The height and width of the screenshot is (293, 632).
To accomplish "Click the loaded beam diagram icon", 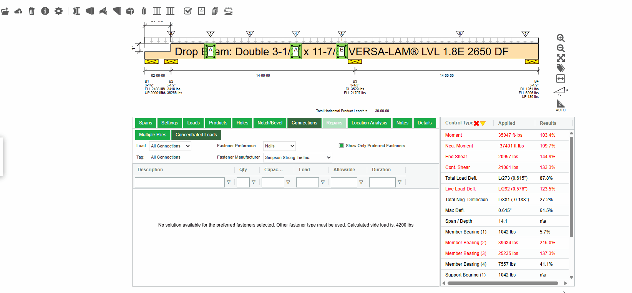I will tap(228, 11).
